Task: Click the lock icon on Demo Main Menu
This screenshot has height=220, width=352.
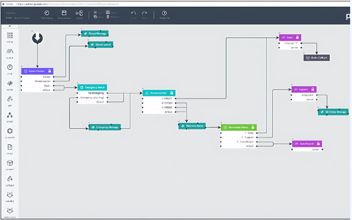Action: 253,127
